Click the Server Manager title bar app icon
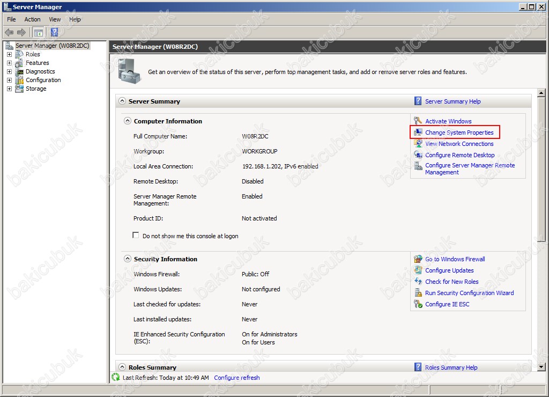 tap(7, 6)
